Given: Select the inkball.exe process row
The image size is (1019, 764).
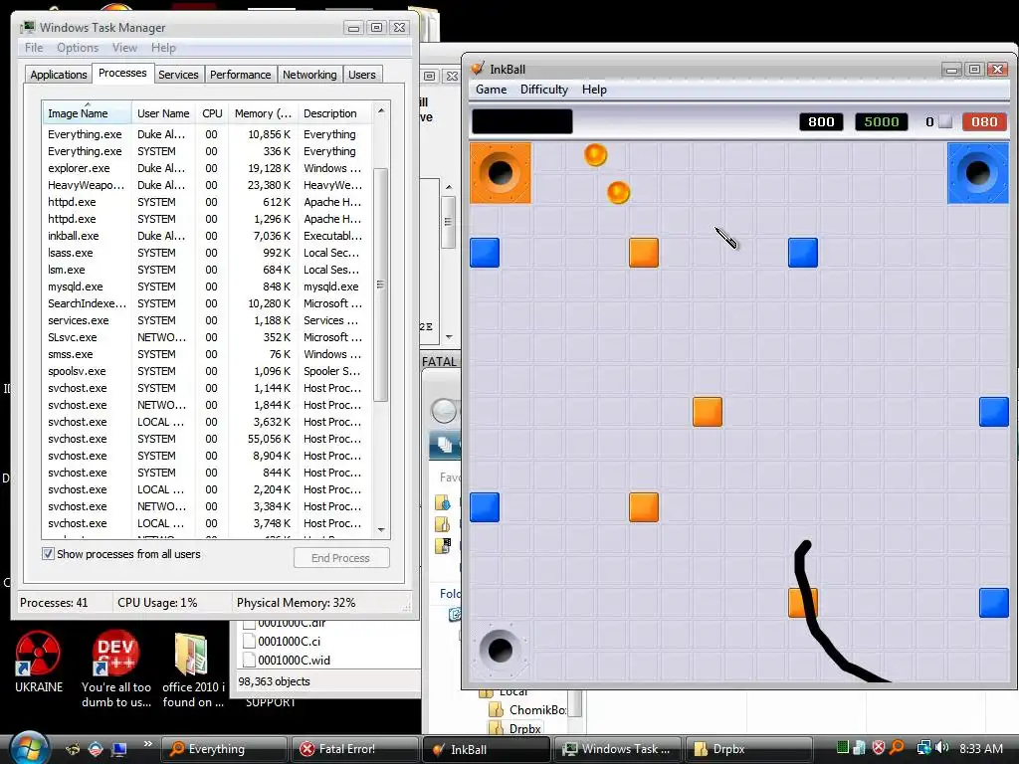Looking at the screenshot, I should (207, 236).
